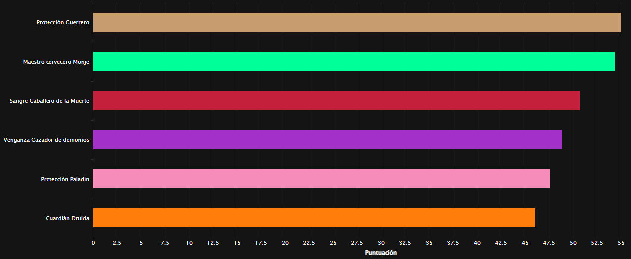The width and height of the screenshot is (631, 259).
Task: Click the "Puntuación" x-axis title
Action: coord(381,253)
